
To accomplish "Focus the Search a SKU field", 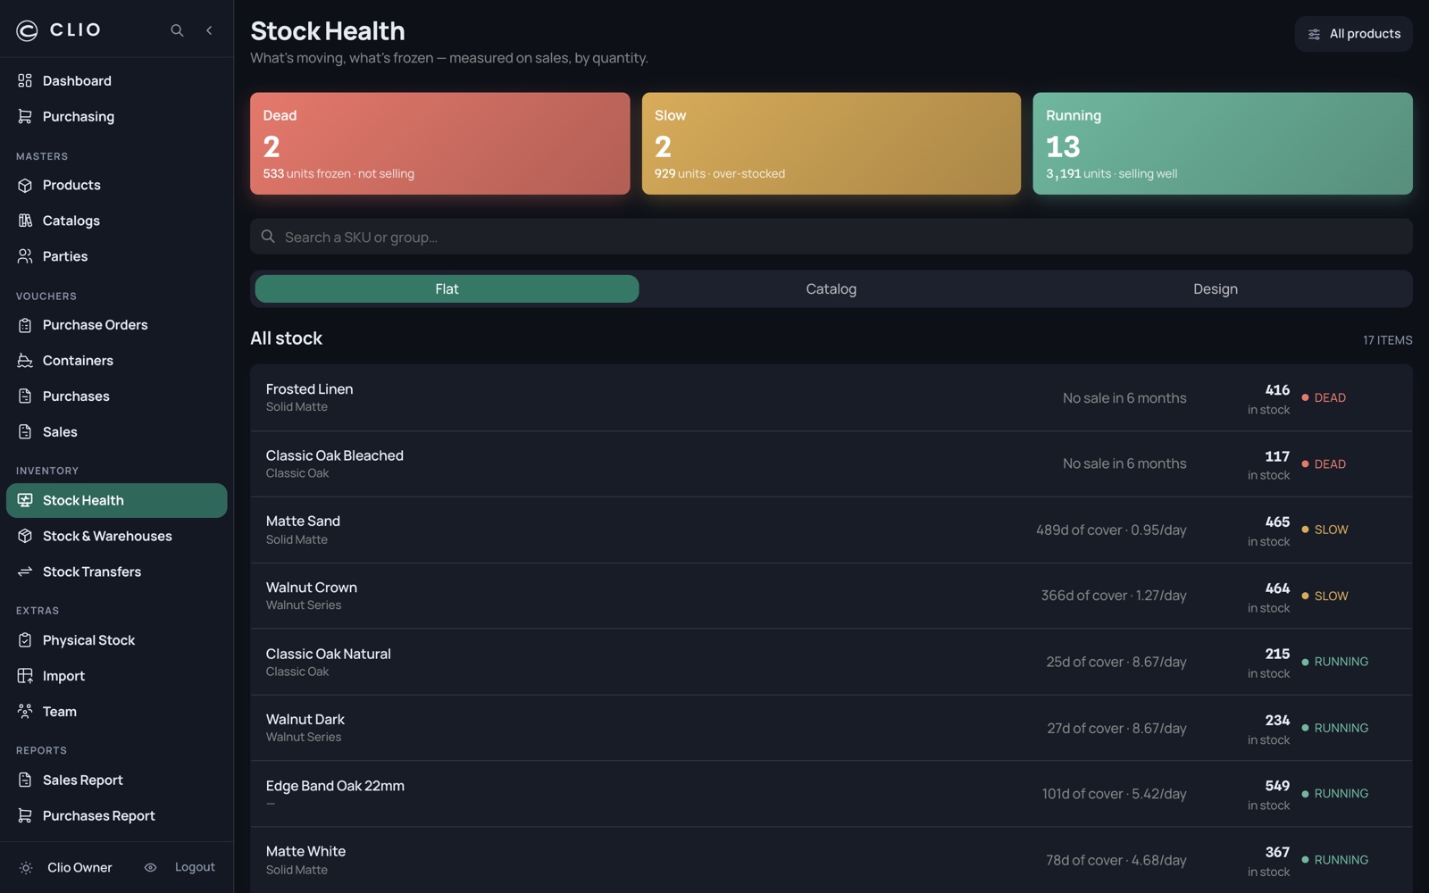I will pyautogui.click(x=831, y=237).
